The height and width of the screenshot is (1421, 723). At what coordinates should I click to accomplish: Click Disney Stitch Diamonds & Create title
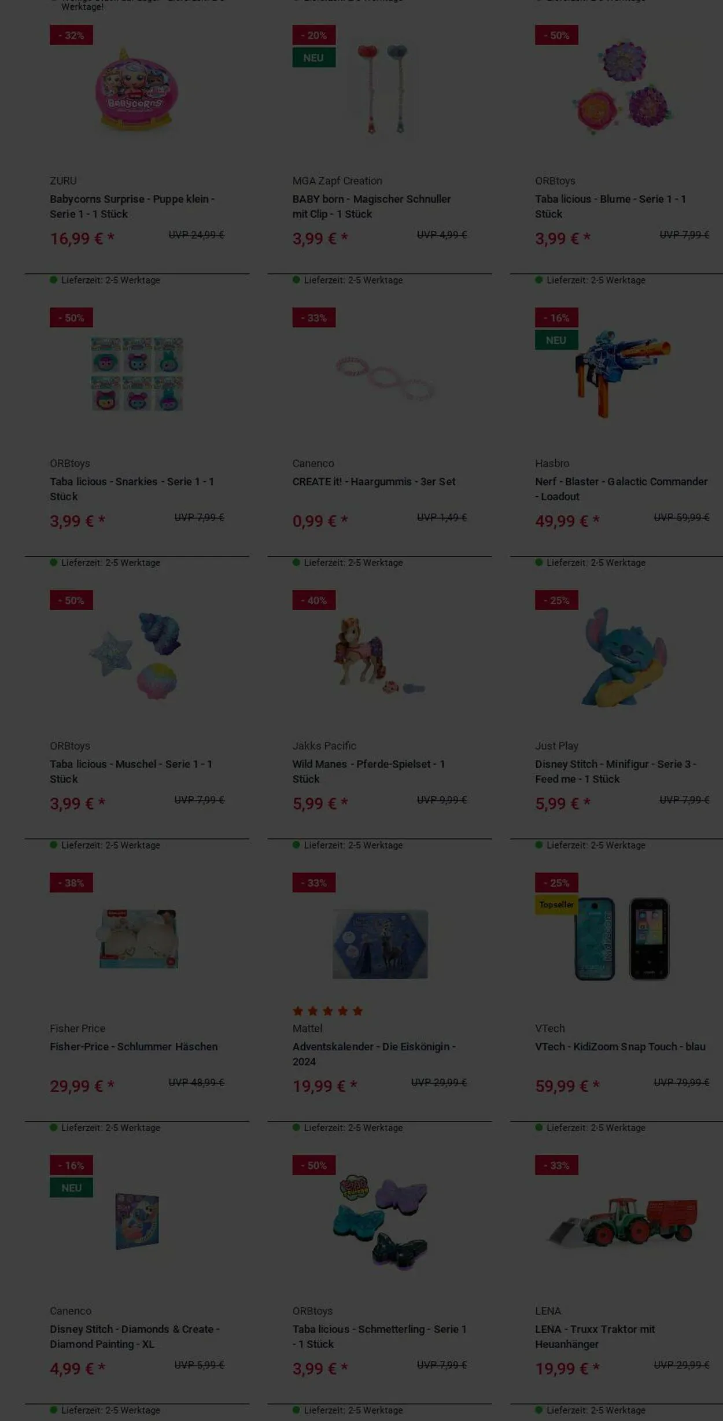tap(135, 1337)
